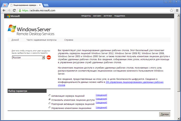Go back with the browser back arrow
Screen dimensions: 181x121
[4, 10]
